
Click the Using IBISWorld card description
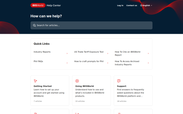[x=90, y=93]
